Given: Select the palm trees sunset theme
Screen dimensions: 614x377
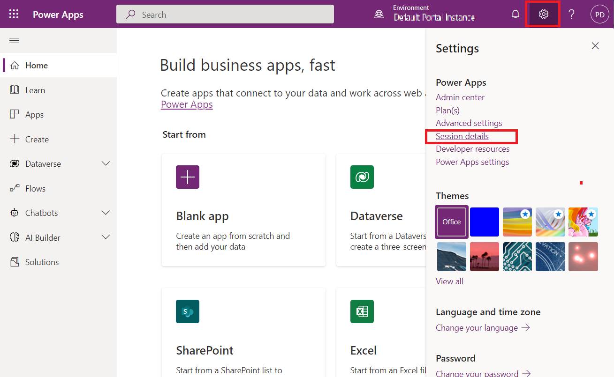Looking at the screenshot, I should 485,257.
